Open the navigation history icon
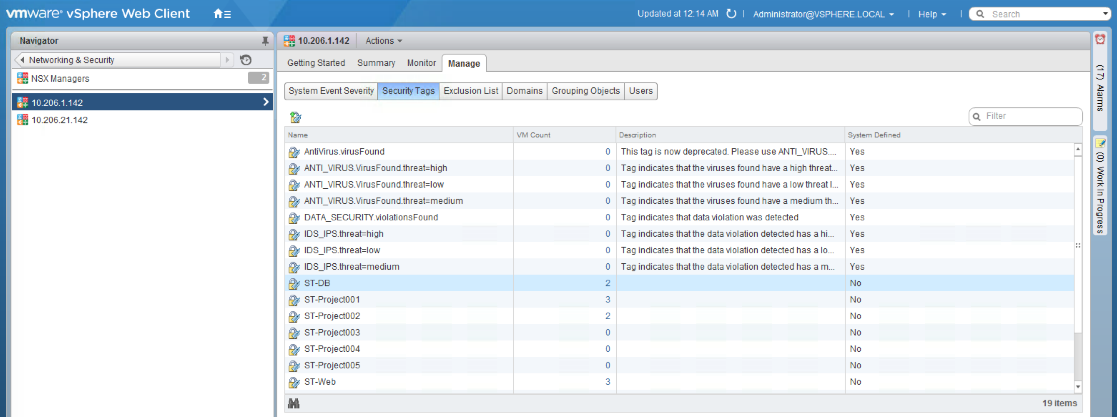Viewport: 1117px width, 417px height. pos(246,60)
